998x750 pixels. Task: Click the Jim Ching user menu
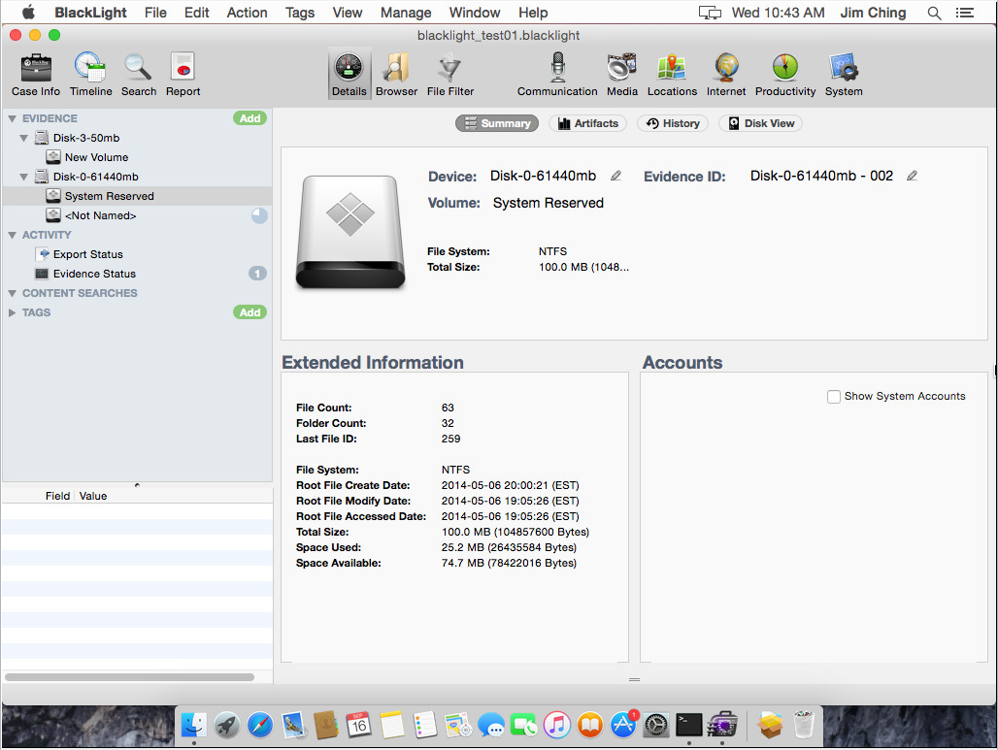tap(873, 13)
